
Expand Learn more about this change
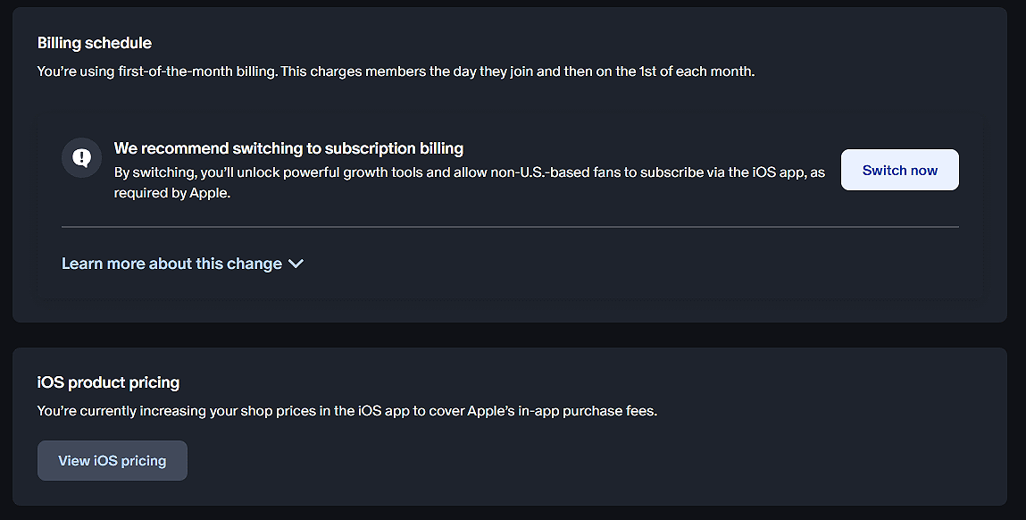click(182, 264)
